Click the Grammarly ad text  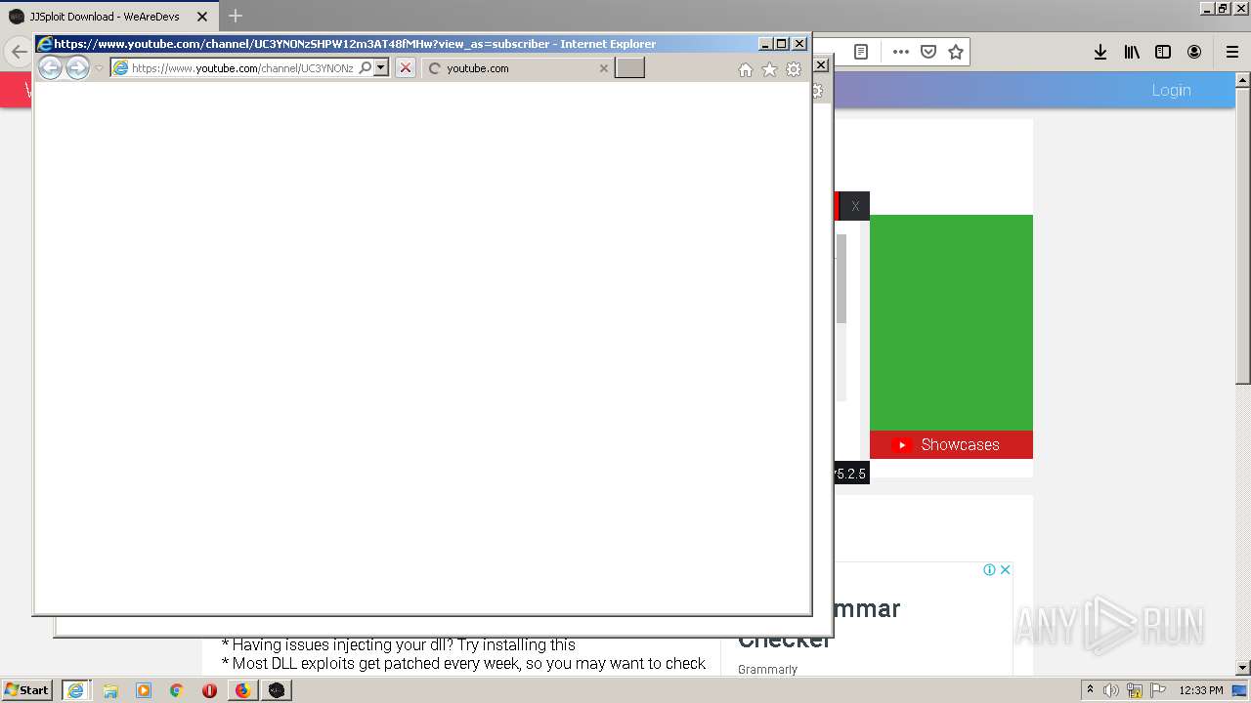point(767,670)
